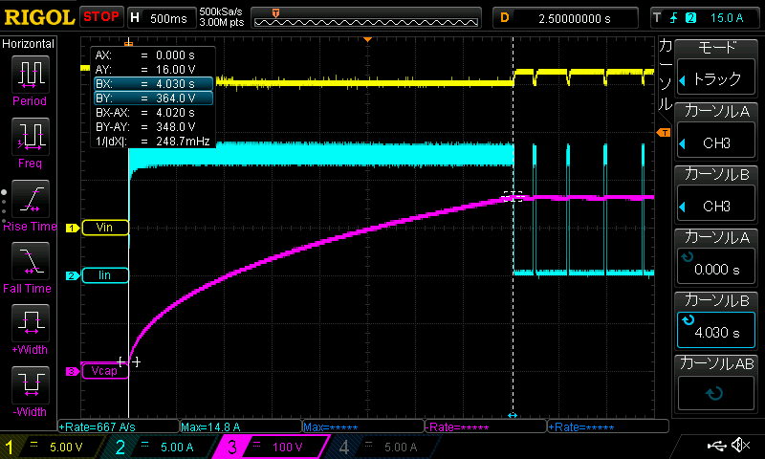The height and width of the screenshot is (459, 765).
Task: Click the trigger level 15.0 A readout
Action: [727, 18]
